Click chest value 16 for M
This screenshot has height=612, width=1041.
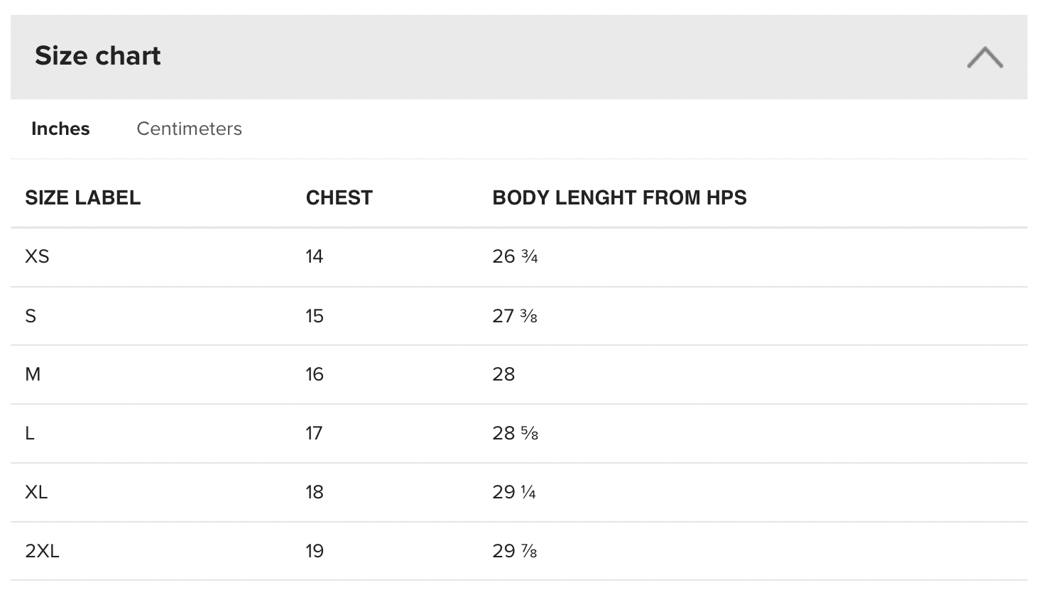pyautogui.click(x=315, y=374)
